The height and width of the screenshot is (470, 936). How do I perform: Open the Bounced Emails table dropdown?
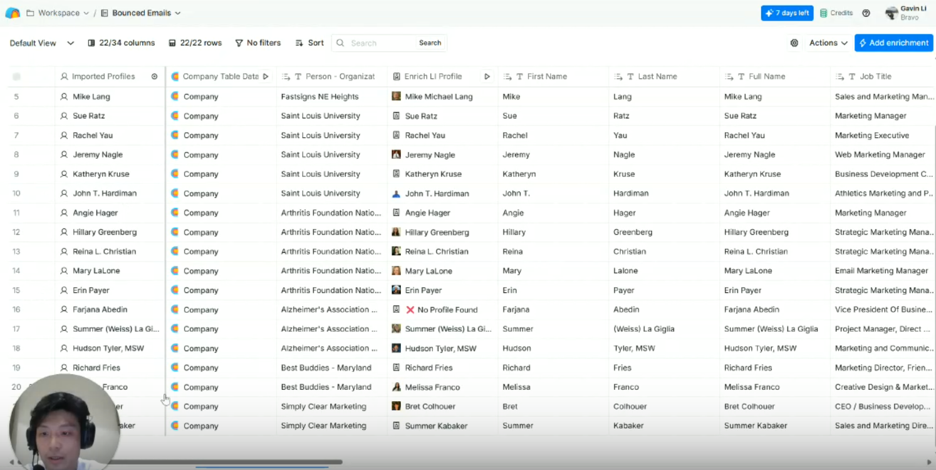pyautogui.click(x=141, y=13)
